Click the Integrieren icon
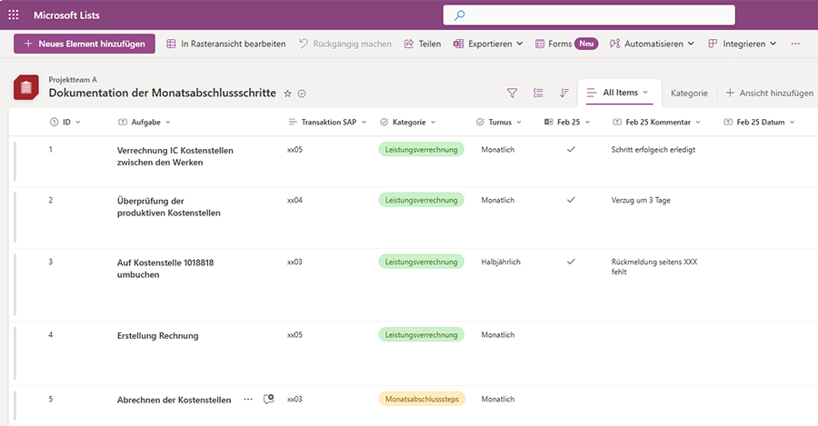Screen dimensions: 818x426 coord(713,44)
